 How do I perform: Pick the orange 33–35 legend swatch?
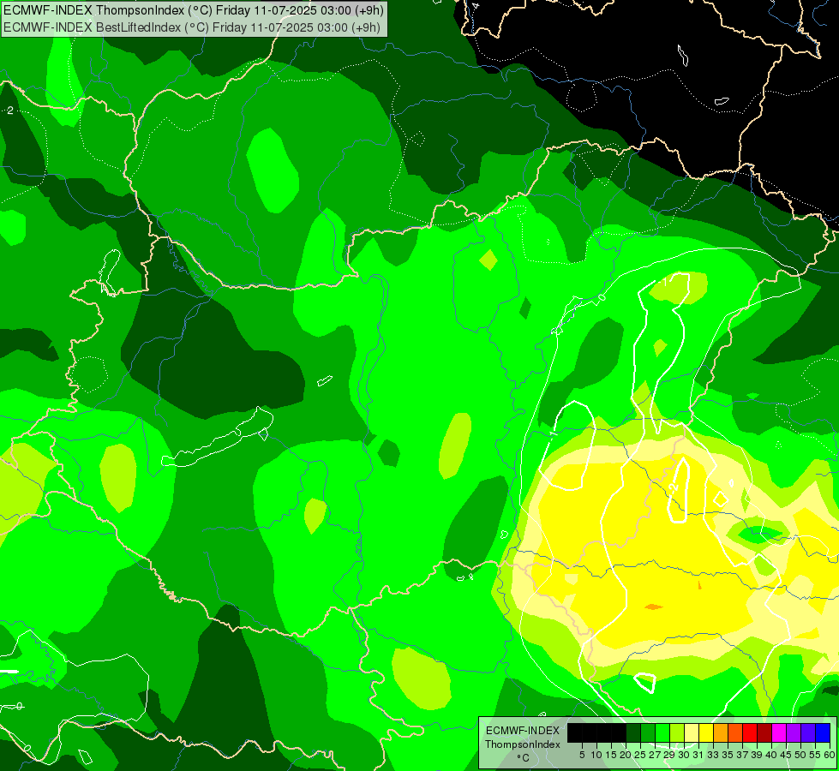point(721,732)
